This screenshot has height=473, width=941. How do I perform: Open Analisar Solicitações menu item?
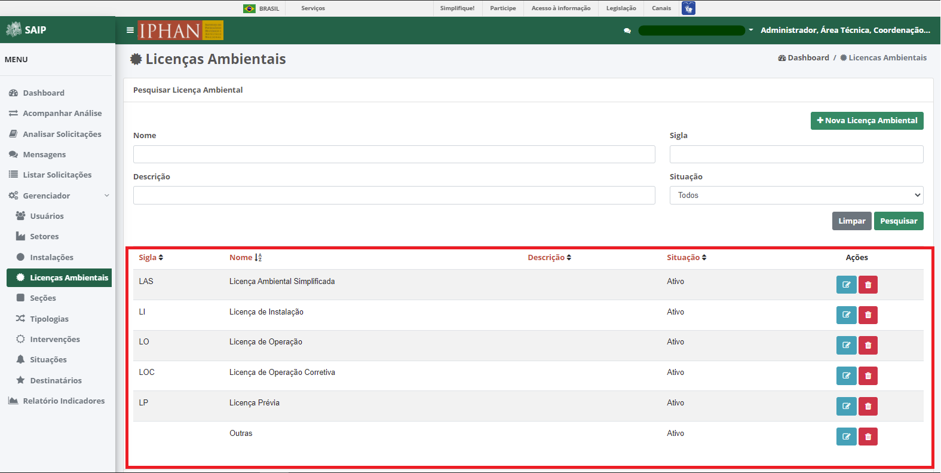pyautogui.click(x=62, y=134)
